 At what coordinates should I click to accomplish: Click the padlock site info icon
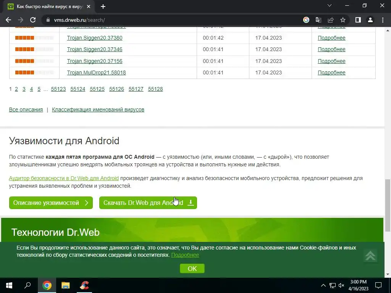click(x=48, y=20)
